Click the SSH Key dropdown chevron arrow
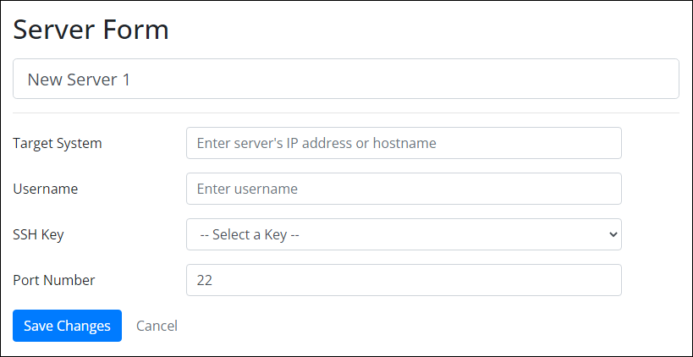The image size is (693, 357). (x=613, y=234)
